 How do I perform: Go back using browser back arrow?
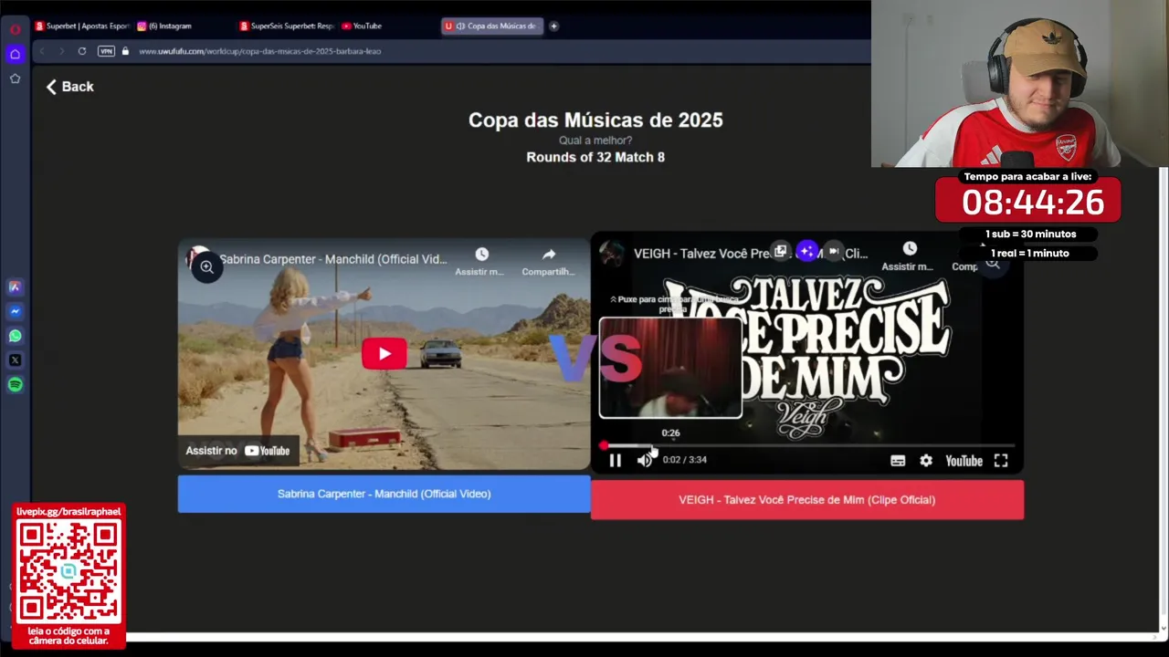(41, 51)
